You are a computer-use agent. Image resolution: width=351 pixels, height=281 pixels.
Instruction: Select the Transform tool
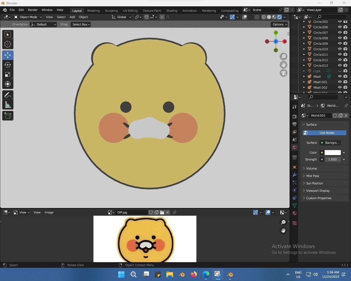click(8, 84)
